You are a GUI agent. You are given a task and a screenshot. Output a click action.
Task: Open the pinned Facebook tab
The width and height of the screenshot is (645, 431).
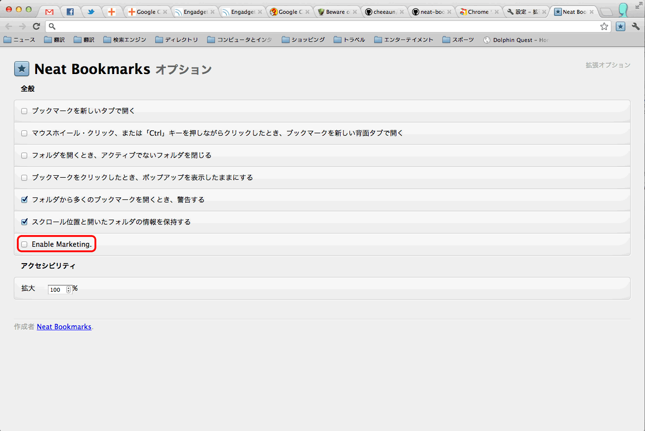coord(70,12)
